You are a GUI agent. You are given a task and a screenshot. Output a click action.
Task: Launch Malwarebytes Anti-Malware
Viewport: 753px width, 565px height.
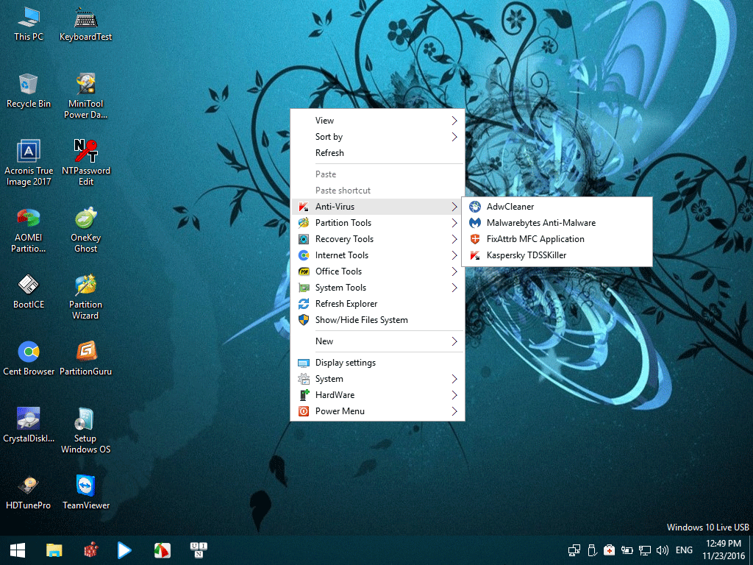point(557,223)
